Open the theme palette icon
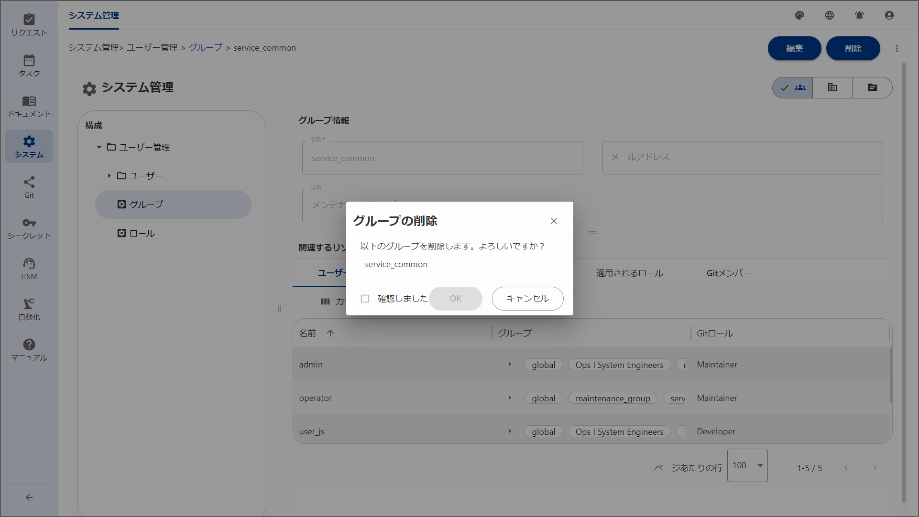 (x=799, y=15)
